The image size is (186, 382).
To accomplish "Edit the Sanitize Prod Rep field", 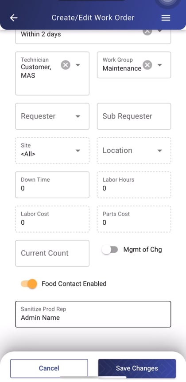I will coord(93,314).
